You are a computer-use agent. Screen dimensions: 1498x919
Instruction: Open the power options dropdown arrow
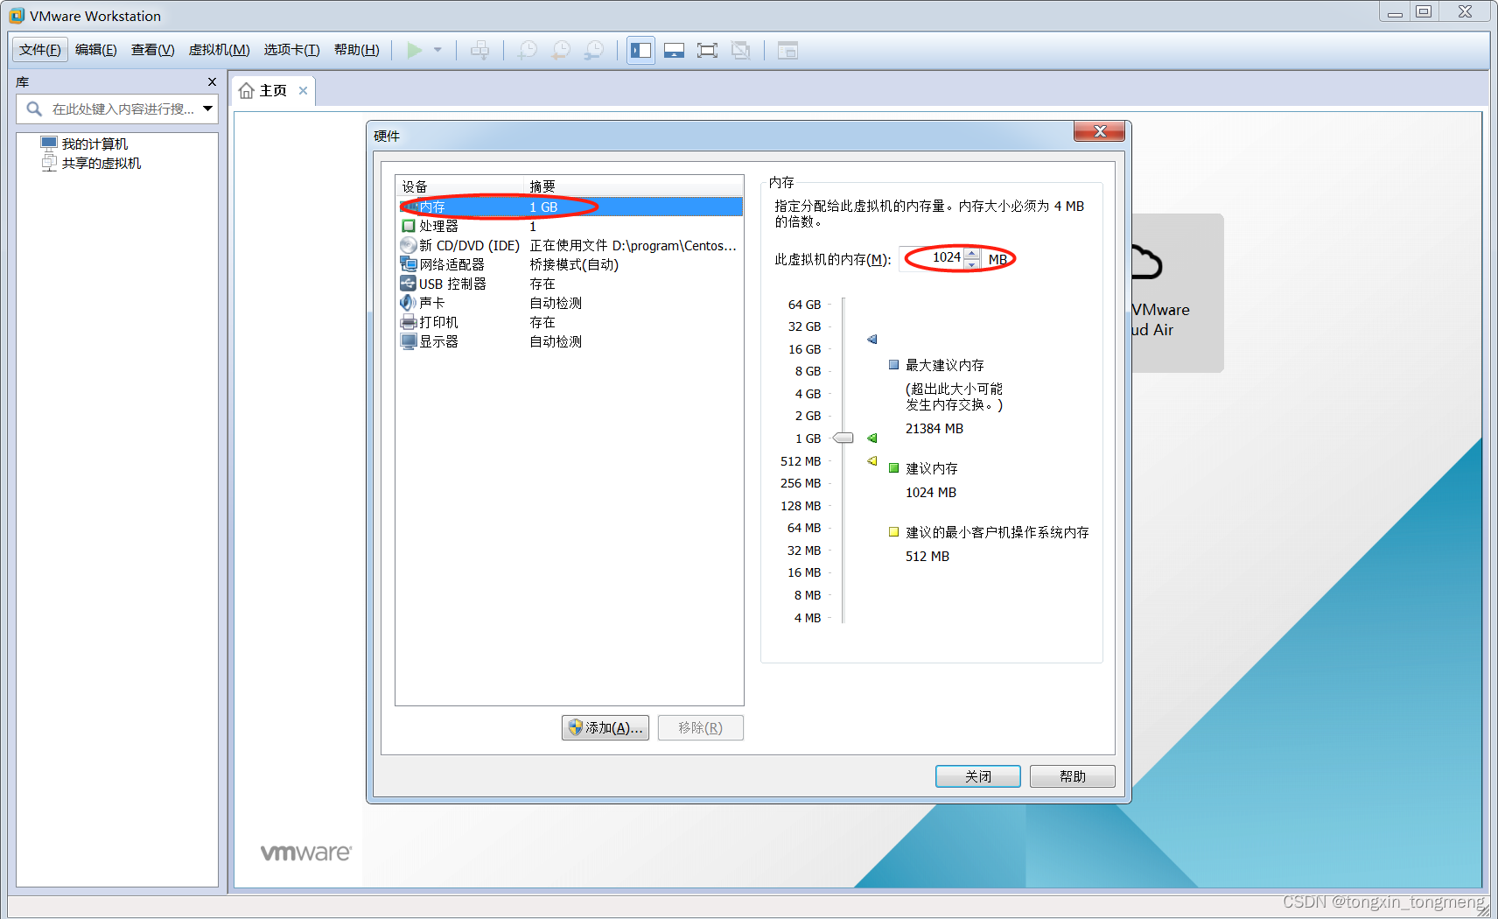[438, 51]
